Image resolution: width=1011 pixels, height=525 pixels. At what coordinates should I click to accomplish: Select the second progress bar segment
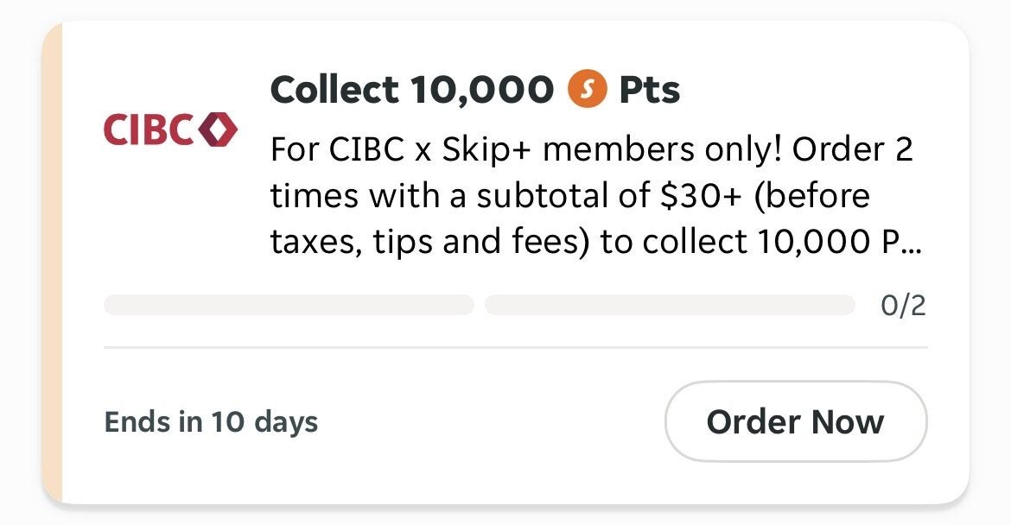pos(670,305)
